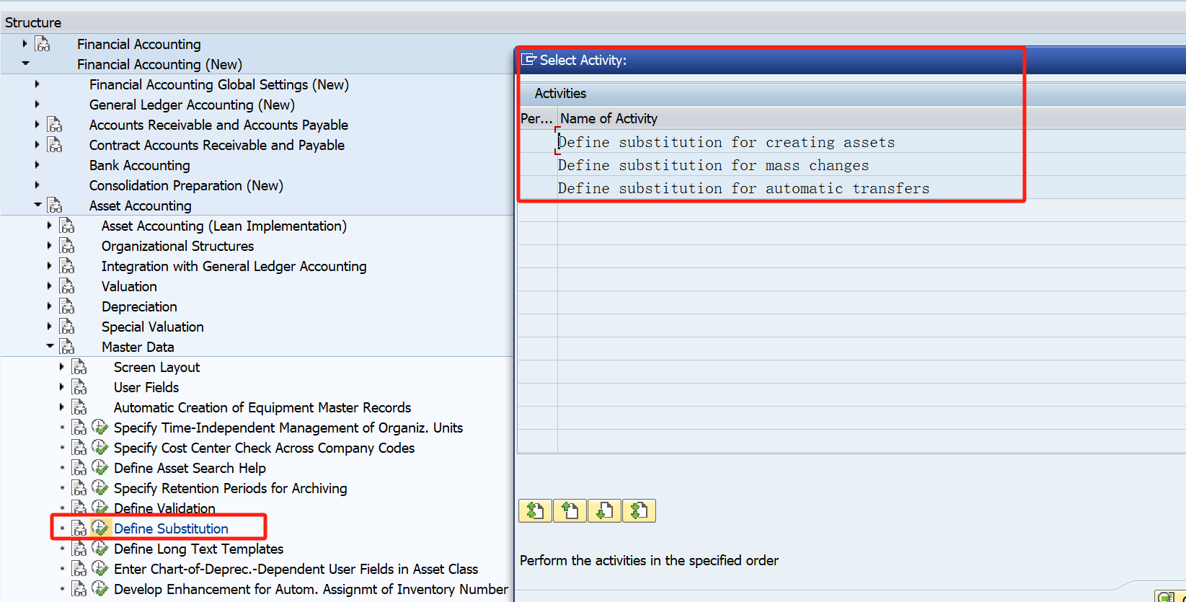Collapse the Master Data node
Screen dimensions: 1186x602
[x=50, y=346]
